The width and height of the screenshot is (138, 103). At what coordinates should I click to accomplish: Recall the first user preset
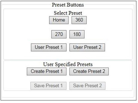(49, 47)
